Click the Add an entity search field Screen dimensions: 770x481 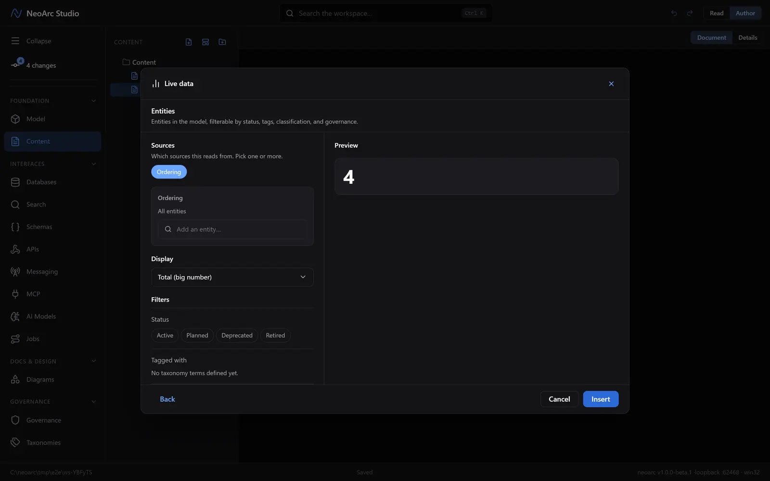tap(232, 229)
